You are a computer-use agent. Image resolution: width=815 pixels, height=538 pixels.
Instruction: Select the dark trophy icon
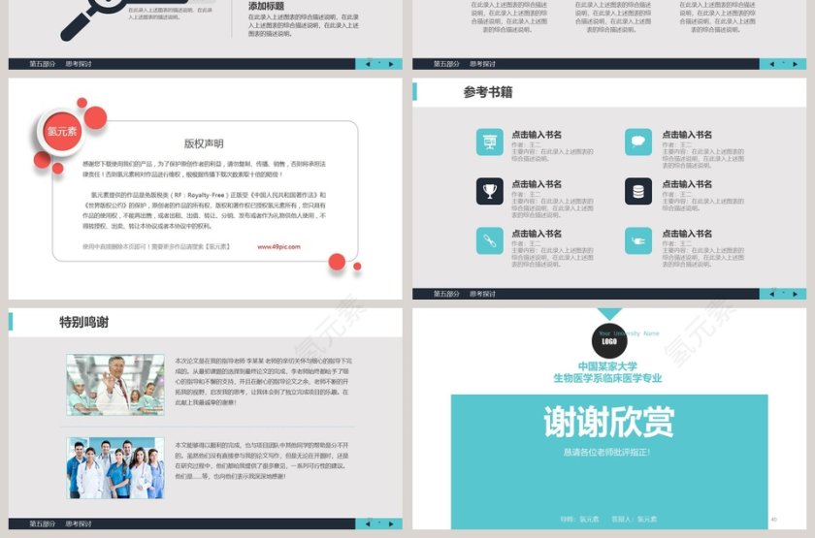tap(490, 191)
